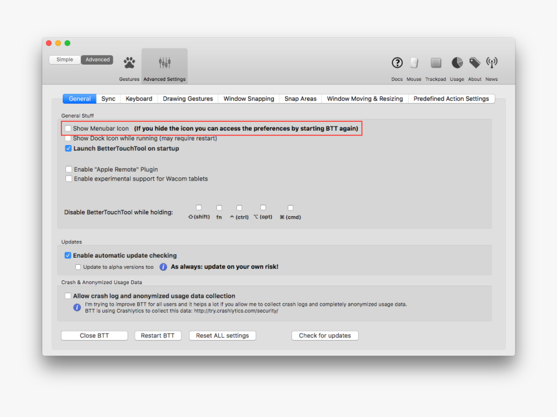The height and width of the screenshot is (417, 557).
Task: Enable Update to alpha versions too
Action: coord(78,267)
